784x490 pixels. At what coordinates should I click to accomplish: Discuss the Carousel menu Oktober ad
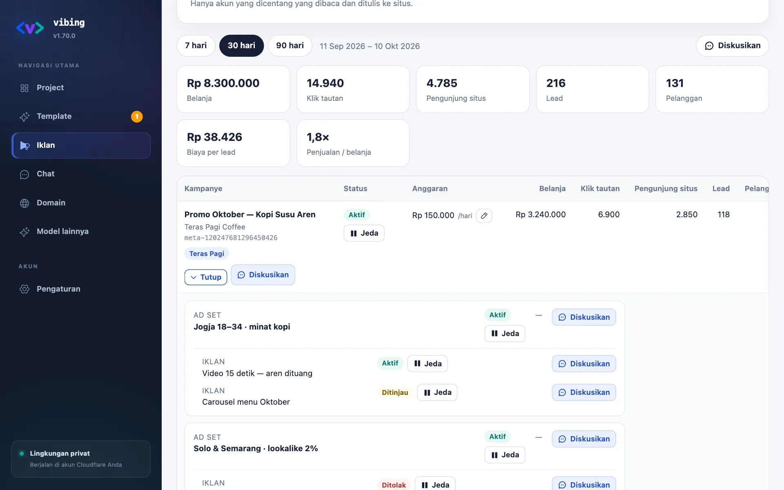(x=584, y=392)
